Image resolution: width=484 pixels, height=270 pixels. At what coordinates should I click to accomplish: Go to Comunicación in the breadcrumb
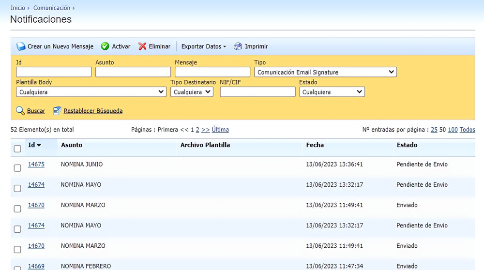pyautogui.click(x=52, y=8)
